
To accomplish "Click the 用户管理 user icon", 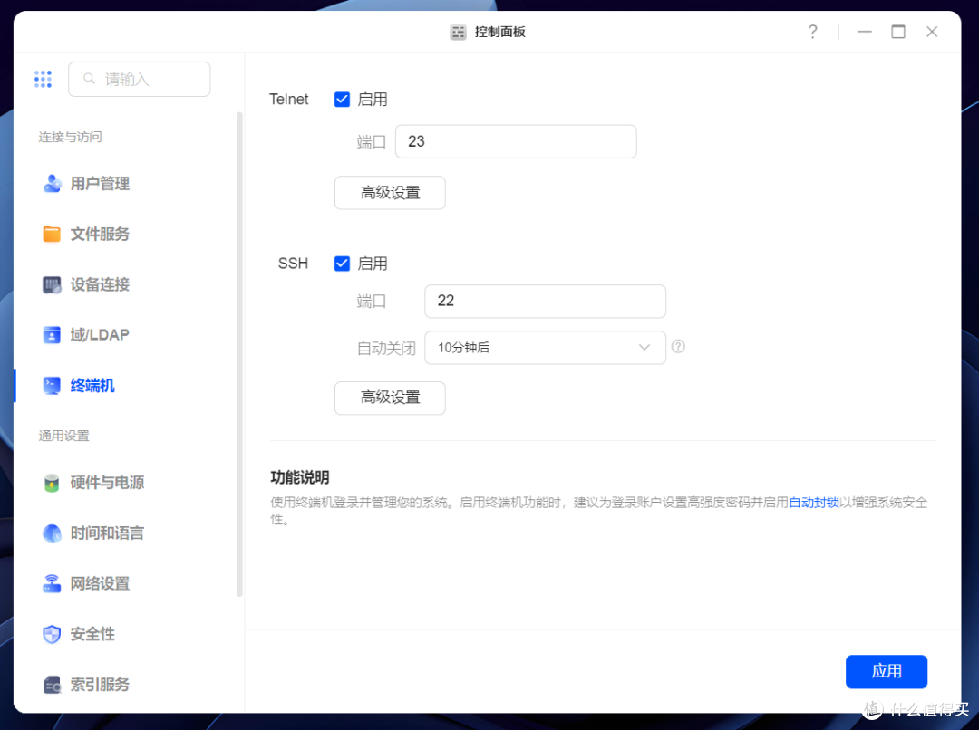I will click(x=52, y=184).
